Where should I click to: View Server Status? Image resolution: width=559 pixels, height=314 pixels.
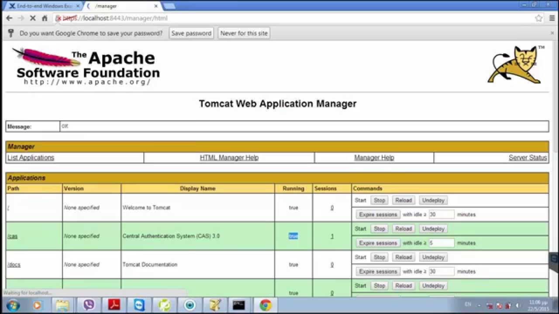pyautogui.click(x=528, y=157)
